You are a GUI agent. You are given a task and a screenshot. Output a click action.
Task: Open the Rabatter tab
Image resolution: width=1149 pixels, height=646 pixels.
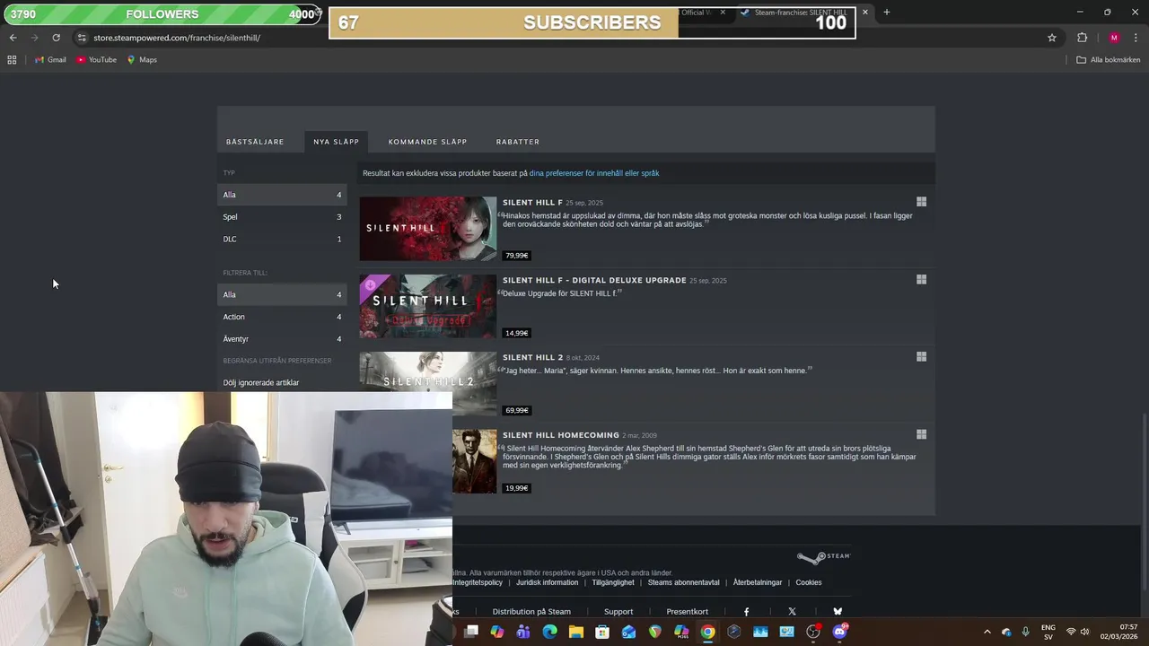[x=518, y=142]
